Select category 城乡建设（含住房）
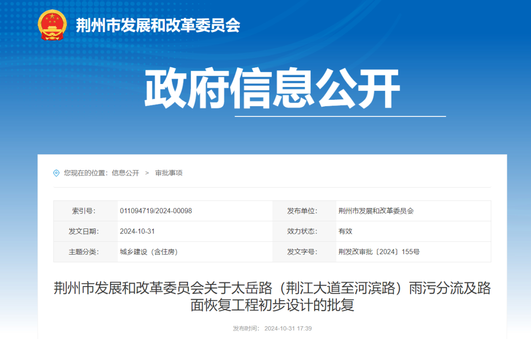 pos(150,252)
